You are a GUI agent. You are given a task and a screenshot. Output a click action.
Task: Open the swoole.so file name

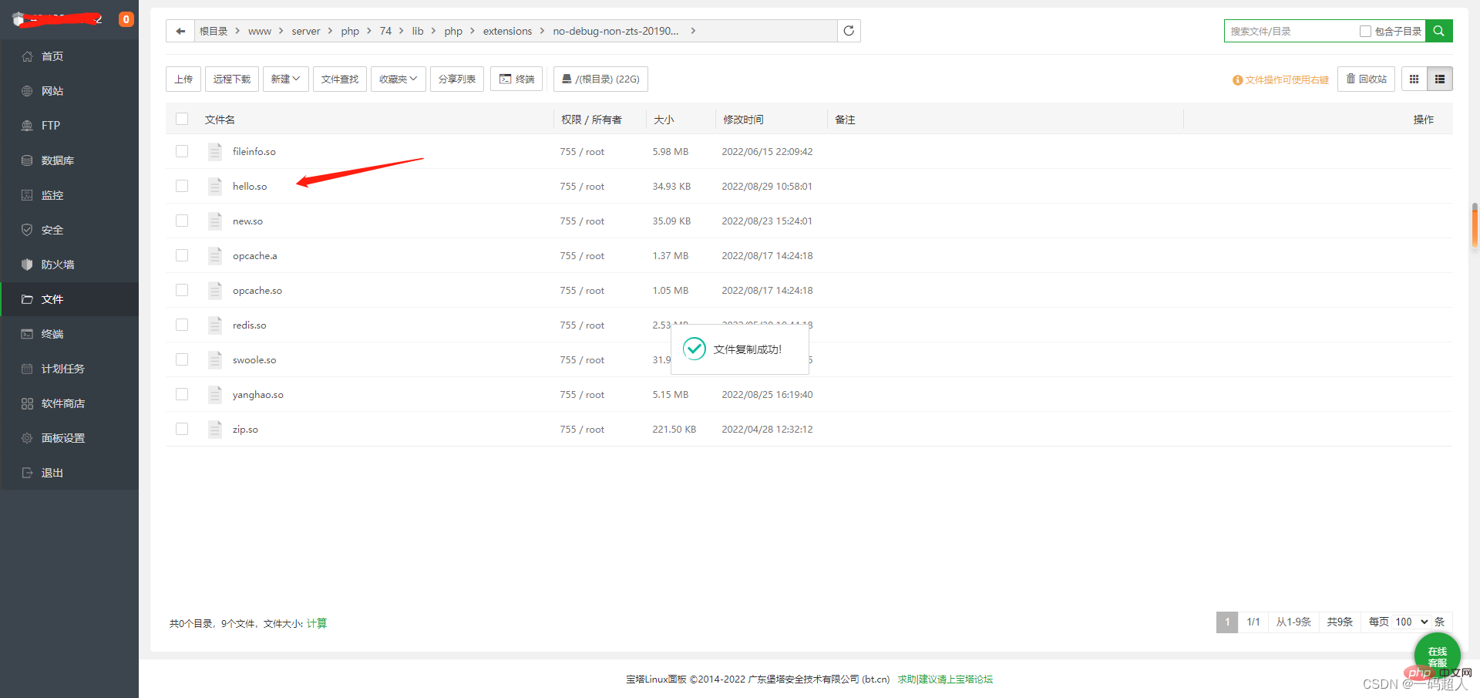254,359
